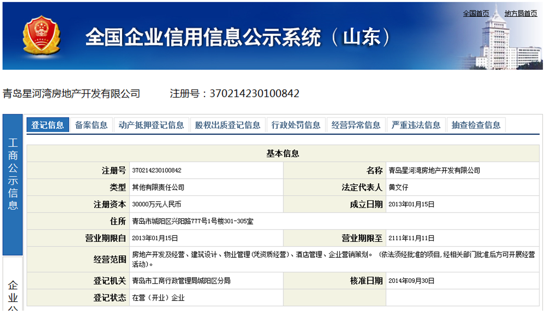546x311 pixels.
Task: Select the 工商公示信息 side panel
Action: (13, 174)
